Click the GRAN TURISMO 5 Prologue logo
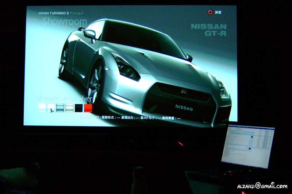The width and height of the screenshot is (292, 194). point(61,13)
